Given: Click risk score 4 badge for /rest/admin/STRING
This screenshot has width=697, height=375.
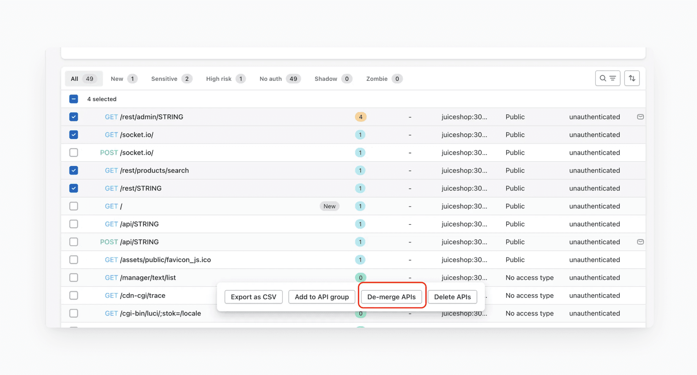Looking at the screenshot, I should 360,117.
